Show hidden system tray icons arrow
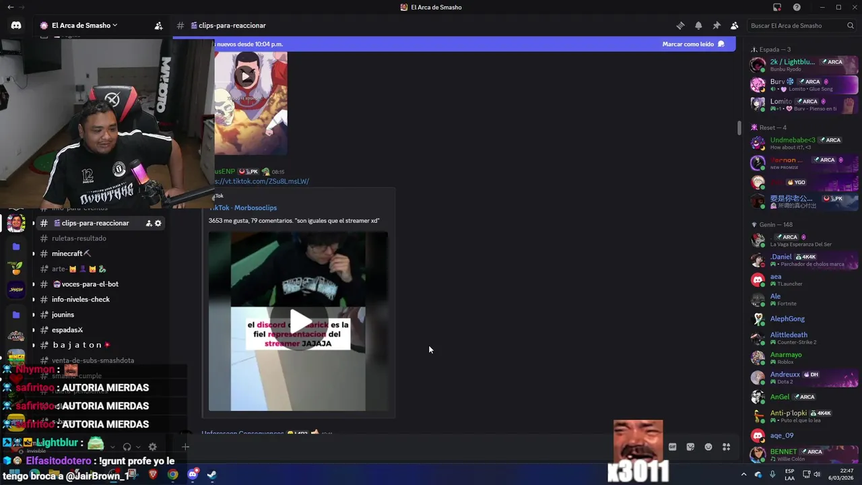 click(x=743, y=474)
